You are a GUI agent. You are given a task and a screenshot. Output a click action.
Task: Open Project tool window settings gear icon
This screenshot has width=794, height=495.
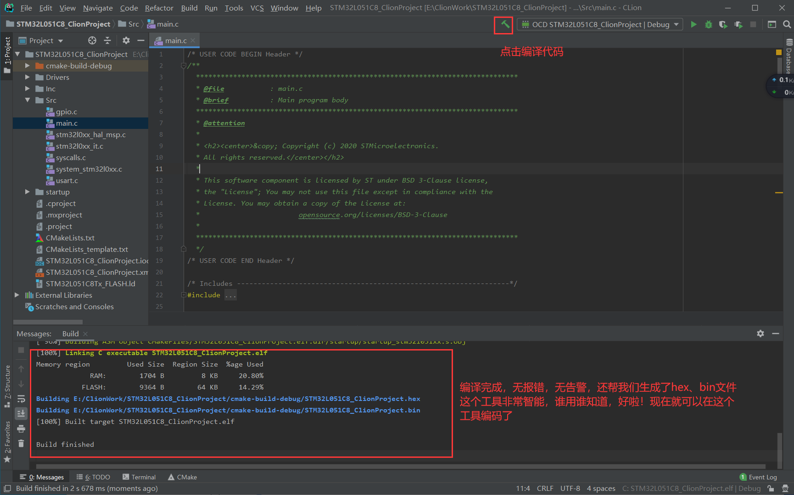click(x=125, y=40)
